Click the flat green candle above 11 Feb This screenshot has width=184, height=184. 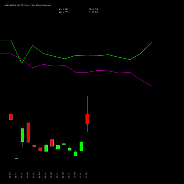click(x=17, y=158)
